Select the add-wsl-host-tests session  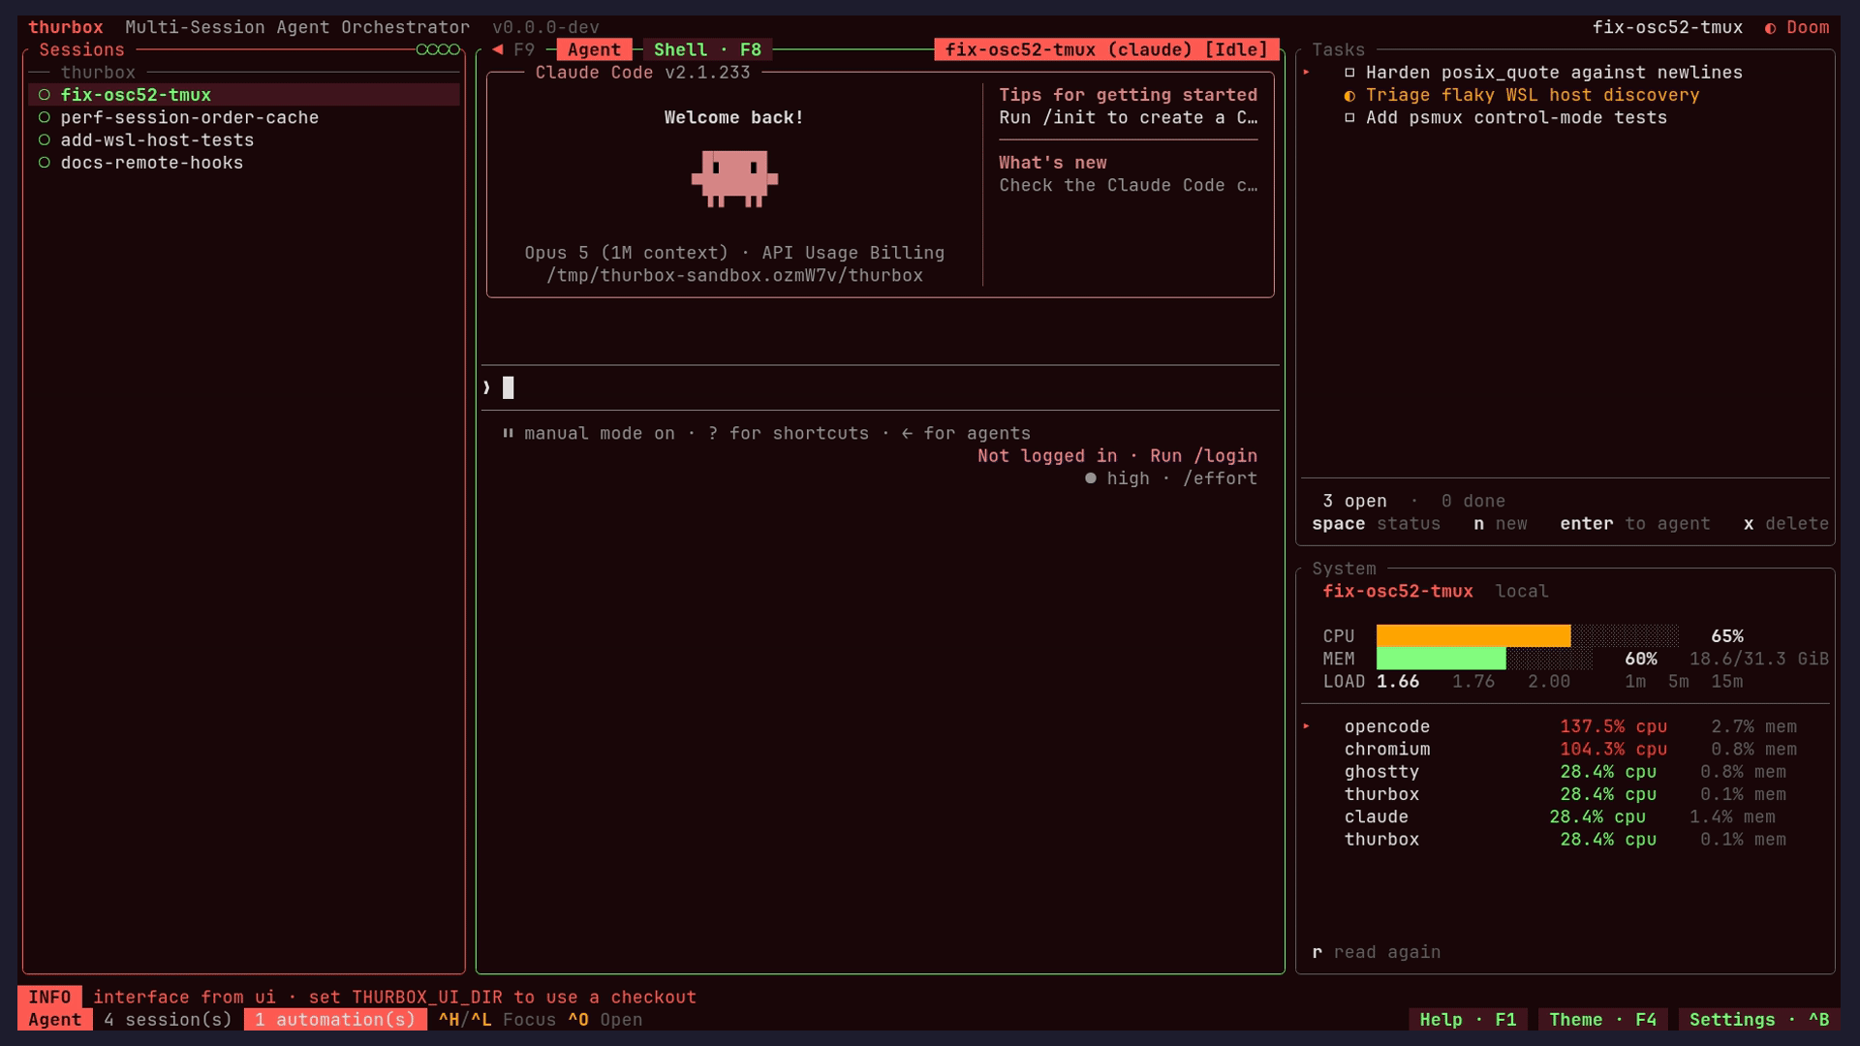(x=244, y=140)
